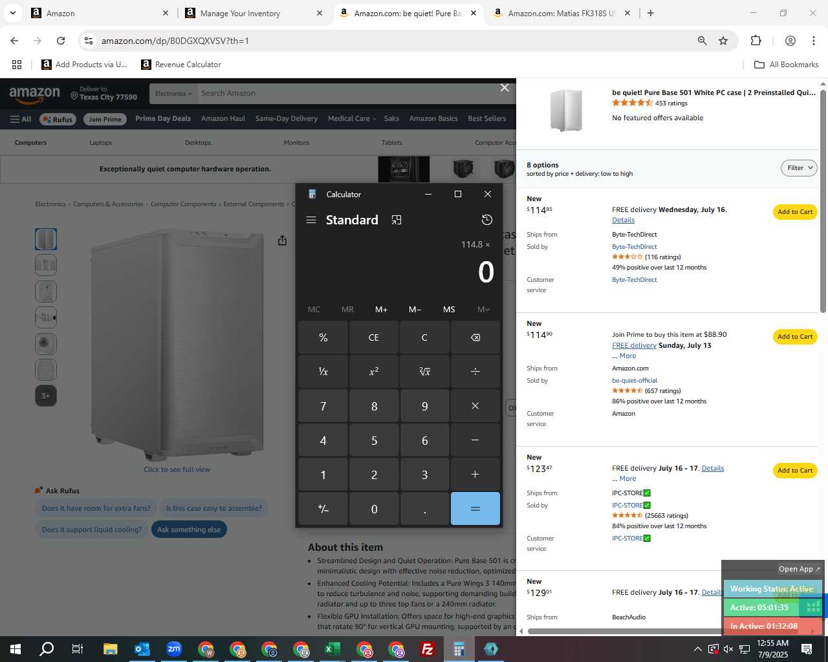Open the Rufus assistant button
The width and height of the screenshot is (828, 662).
pyautogui.click(x=58, y=119)
